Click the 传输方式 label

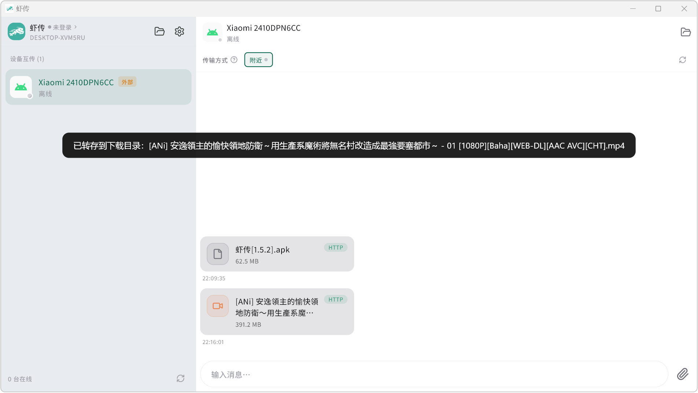(x=215, y=60)
